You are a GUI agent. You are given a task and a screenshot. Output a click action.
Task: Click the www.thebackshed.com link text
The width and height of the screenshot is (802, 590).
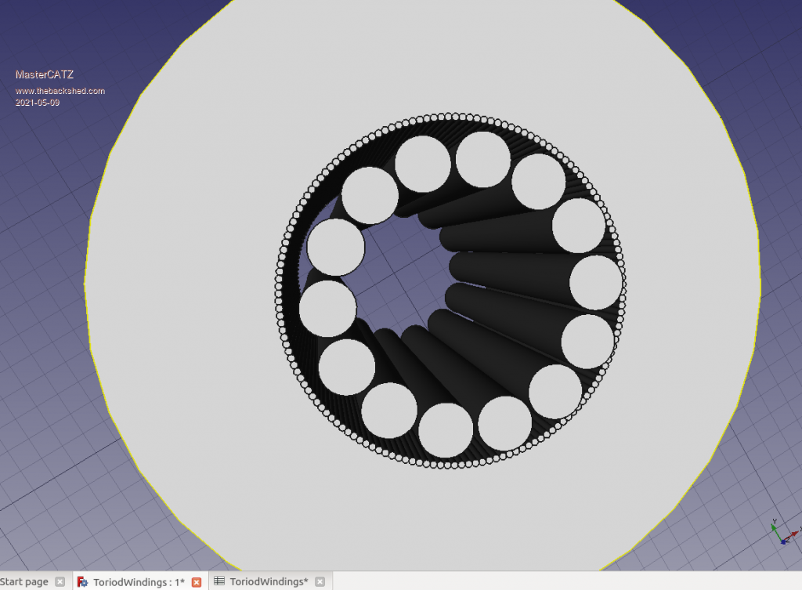(60, 91)
